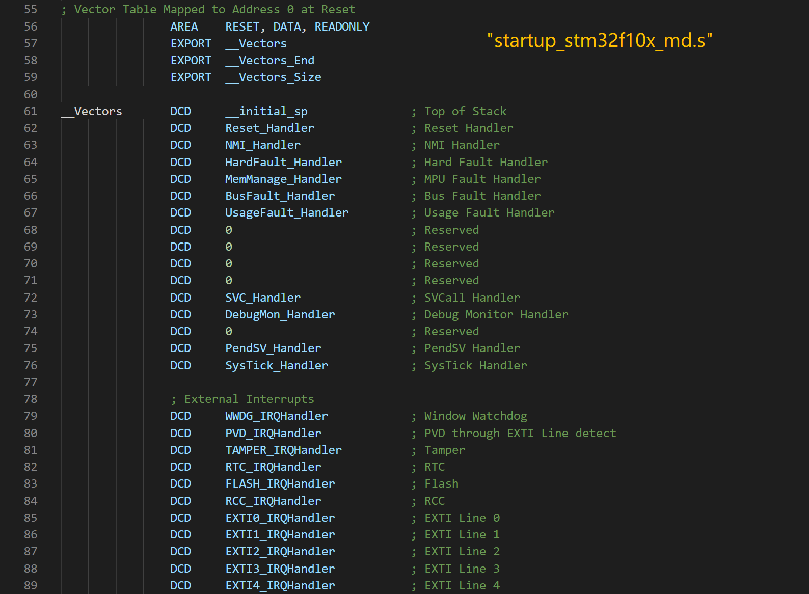Screen dimensions: 809x594
Task: Click PVD_IRQHandler symbol
Action: [274, 434]
